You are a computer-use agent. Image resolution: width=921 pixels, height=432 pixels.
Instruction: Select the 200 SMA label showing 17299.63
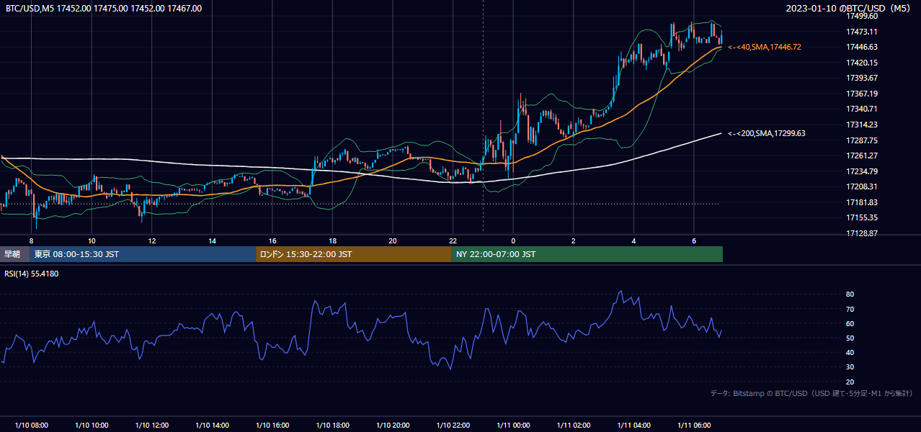click(767, 133)
